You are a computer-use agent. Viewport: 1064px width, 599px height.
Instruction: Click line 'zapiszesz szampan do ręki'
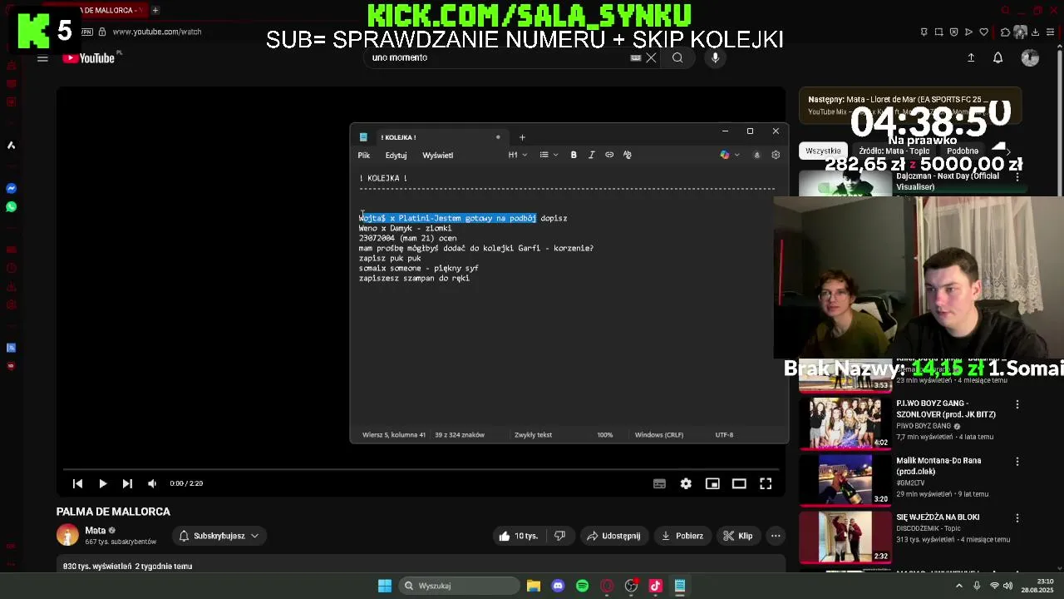[414, 278]
